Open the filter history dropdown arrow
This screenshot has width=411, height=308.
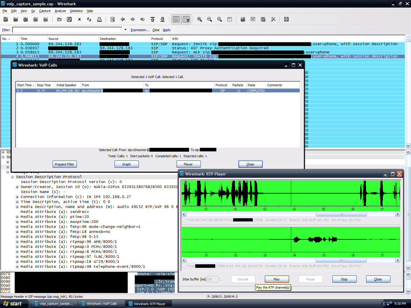coord(126,30)
